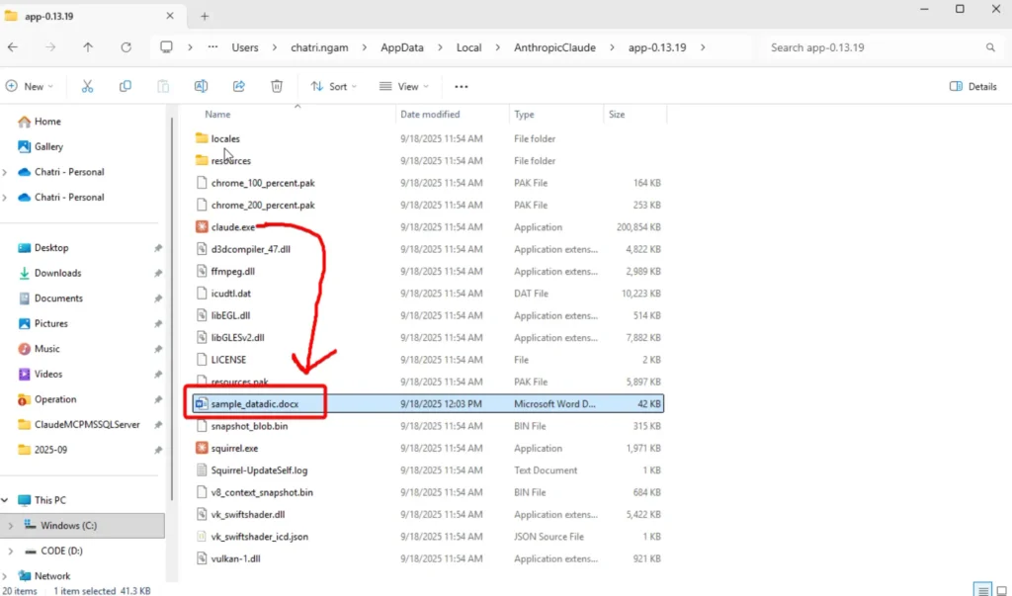The width and height of the screenshot is (1012, 596).
Task: Sort files by Date modified column header
Action: point(430,115)
